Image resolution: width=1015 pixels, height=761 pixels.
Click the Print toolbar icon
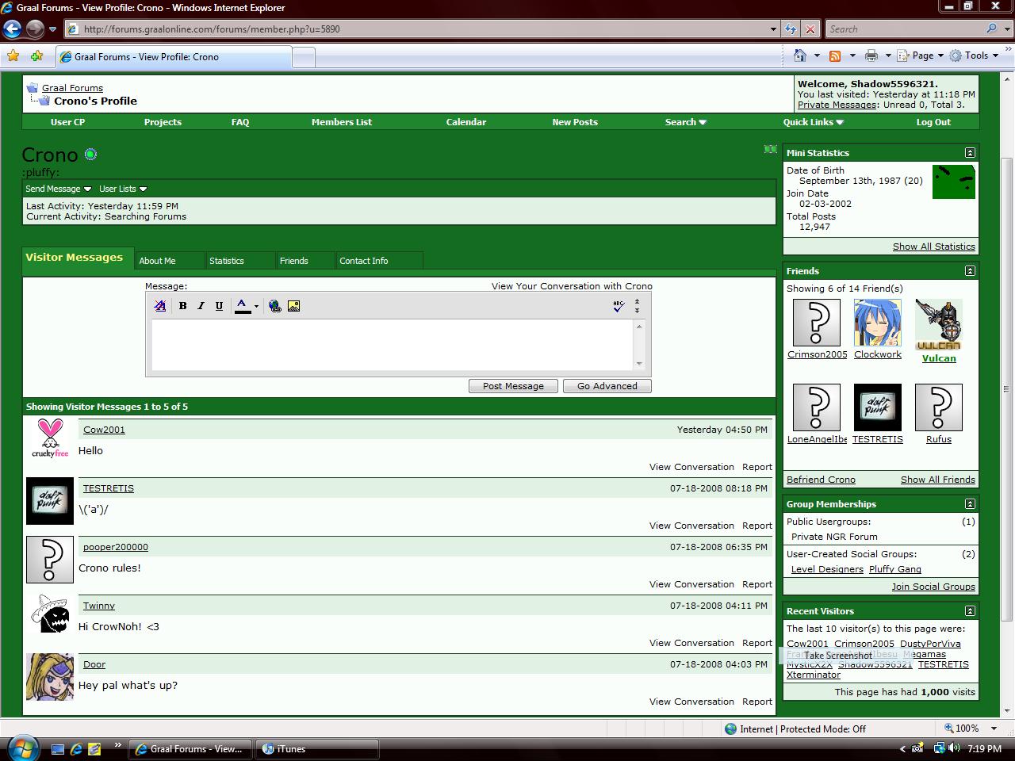(871, 55)
